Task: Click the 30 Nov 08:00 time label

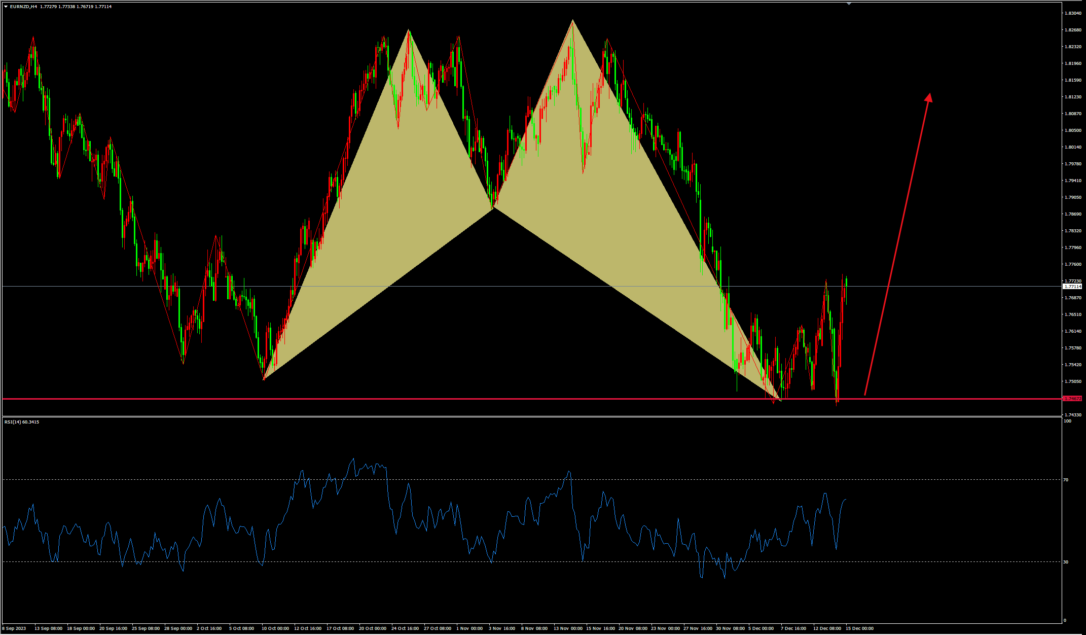Action: tap(730, 628)
